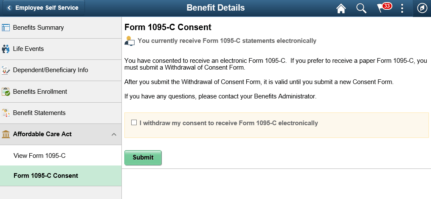Click the Benefit Statements icon
The height and width of the screenshot is (199, 431).
point(6,113)
